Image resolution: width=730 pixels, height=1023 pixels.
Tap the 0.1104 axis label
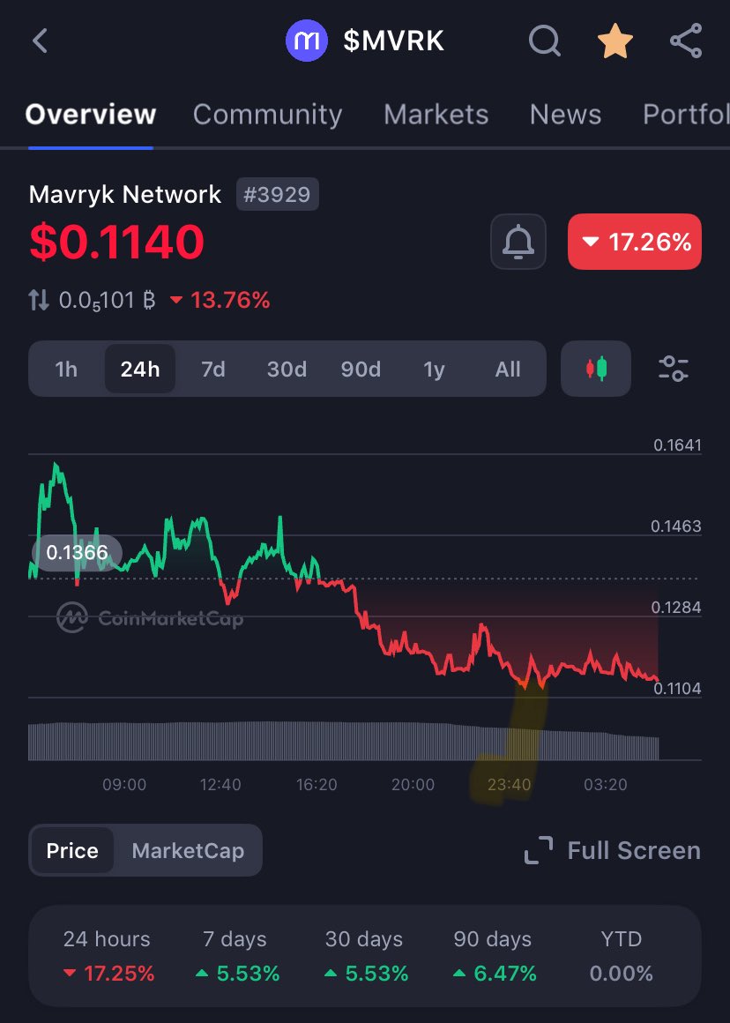677,688
